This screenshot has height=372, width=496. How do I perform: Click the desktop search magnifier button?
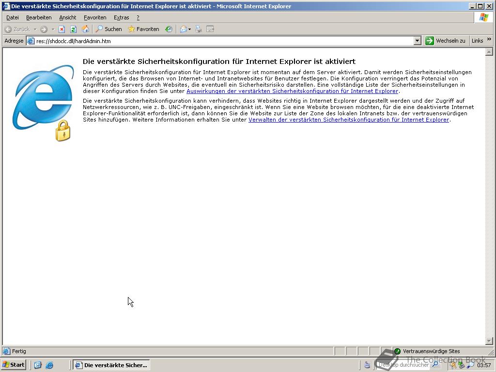[435, 365]
